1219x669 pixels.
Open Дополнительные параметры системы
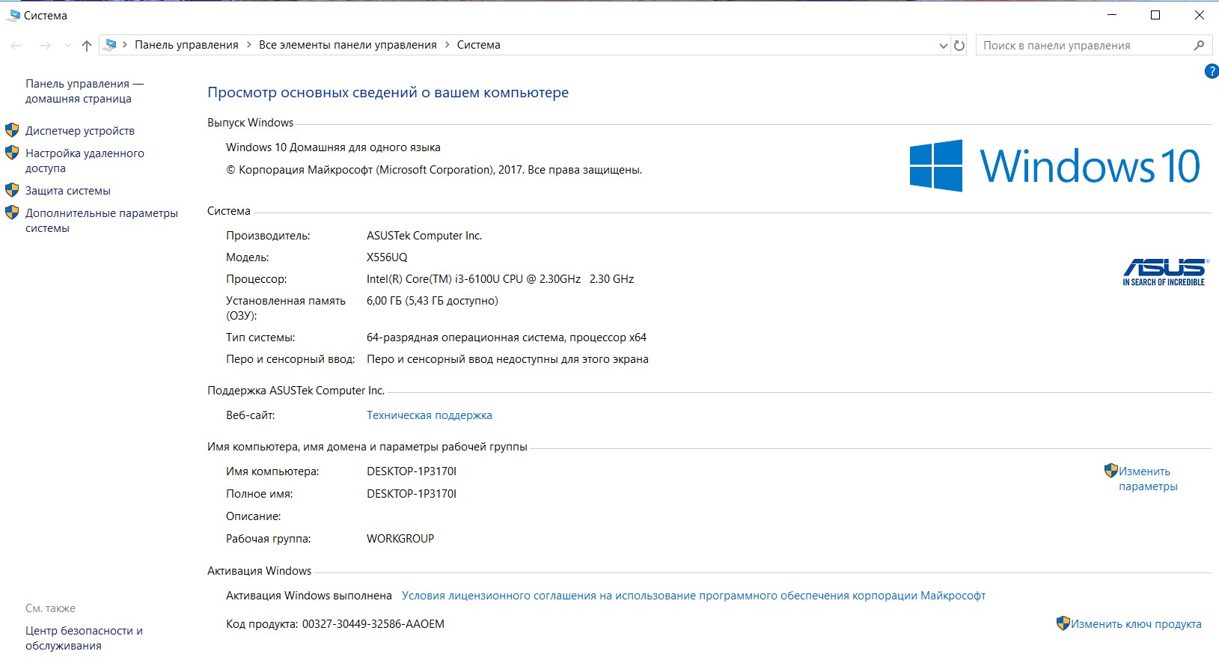[x=102, y=221]
